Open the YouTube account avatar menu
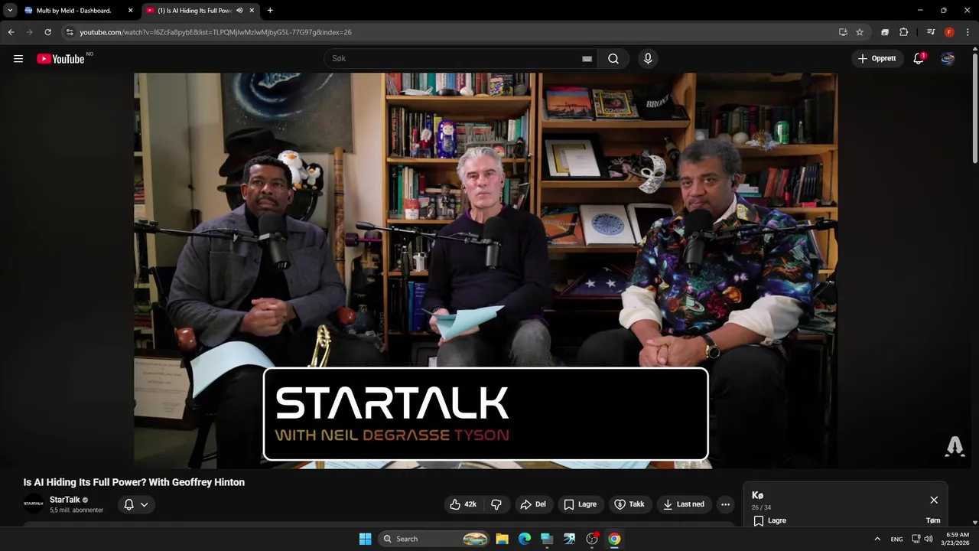Screen dimensions: 979x551 click(948, 58)
